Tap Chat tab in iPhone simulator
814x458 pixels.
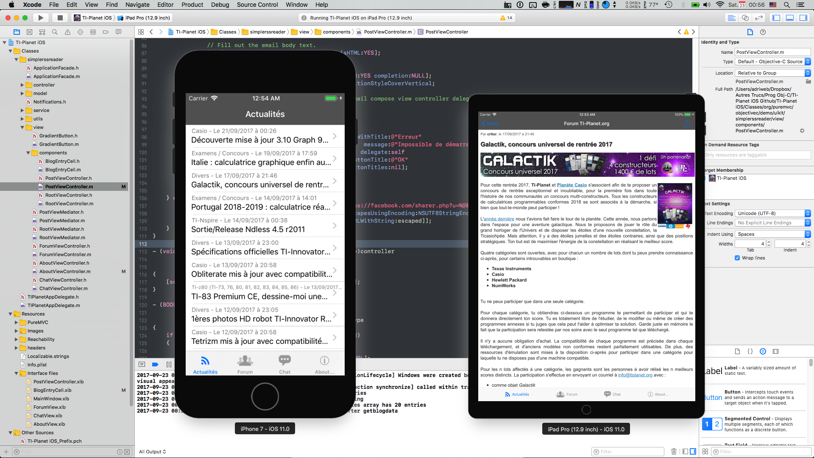tap(285, 365)
